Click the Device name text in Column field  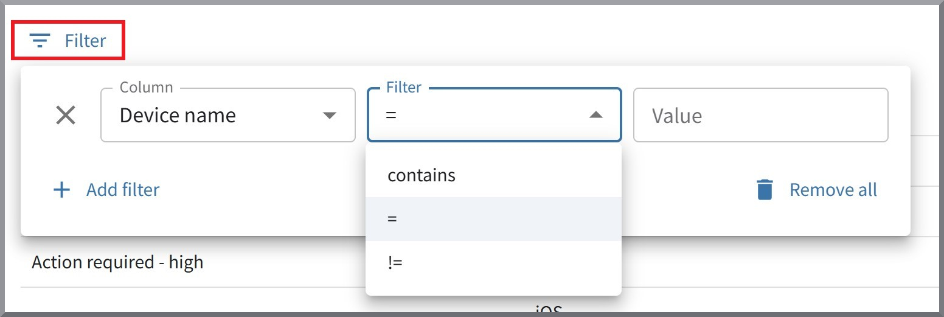178,116
